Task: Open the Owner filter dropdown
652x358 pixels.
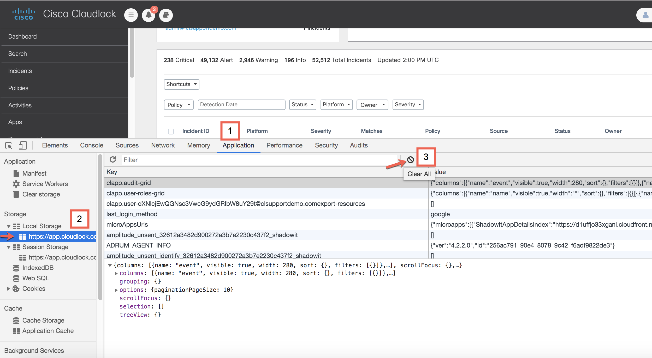Action: pyautogui.click(x=372, y=105)
